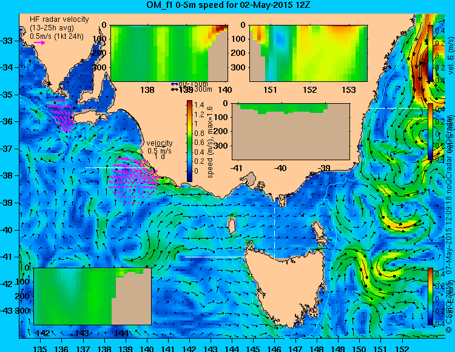Click the '80-150m' blue arrow legend

189,84
